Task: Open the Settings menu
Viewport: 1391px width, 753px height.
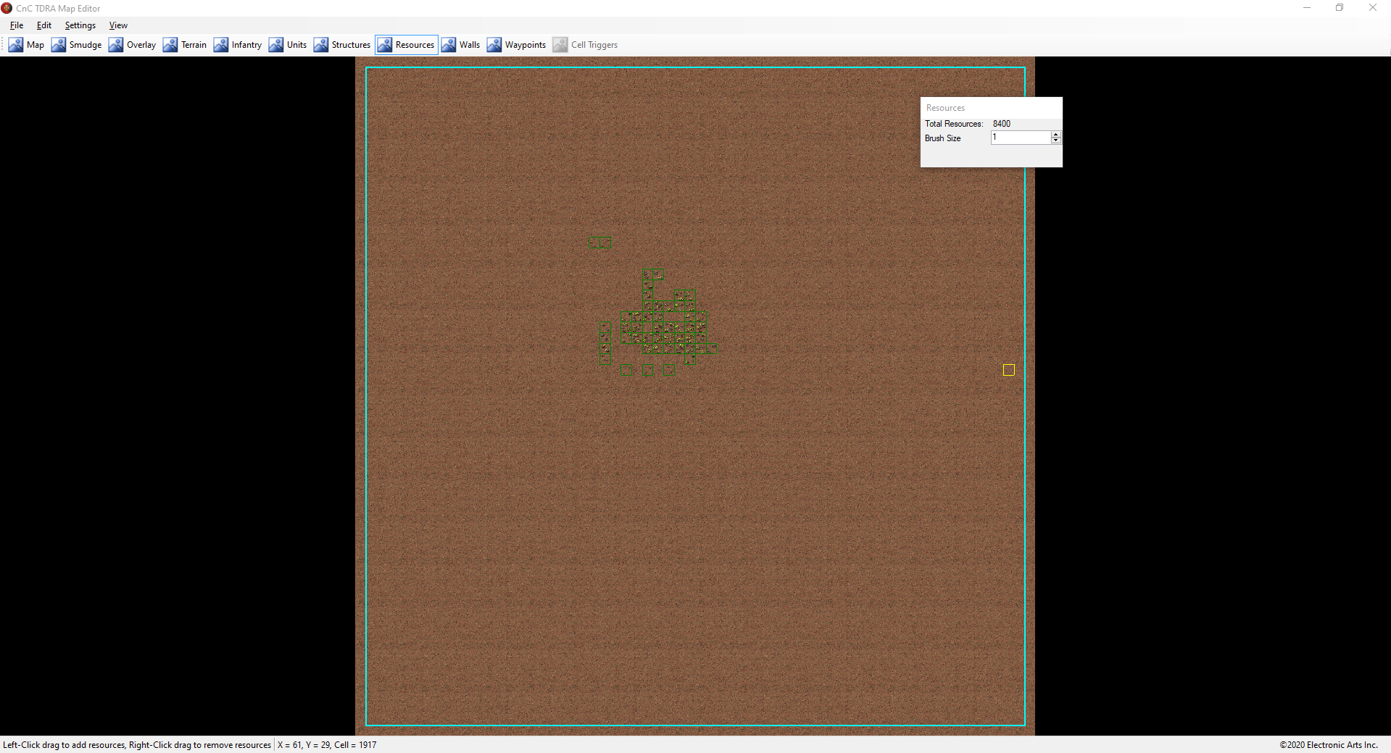Action: [80, 25]
